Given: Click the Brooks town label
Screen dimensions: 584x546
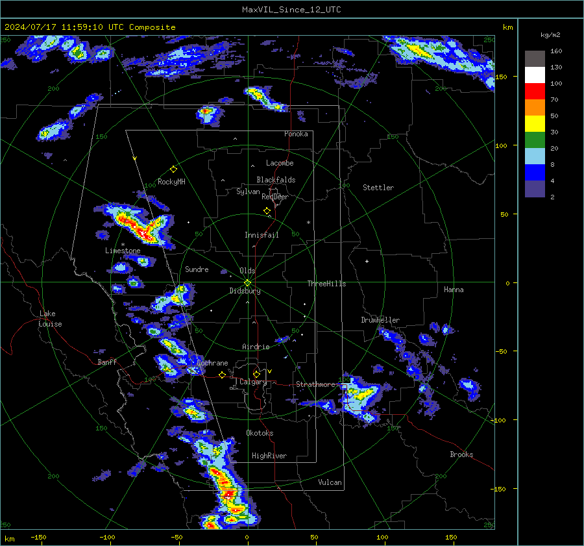Looking at the screenshot, I should (x=461, y=454).
